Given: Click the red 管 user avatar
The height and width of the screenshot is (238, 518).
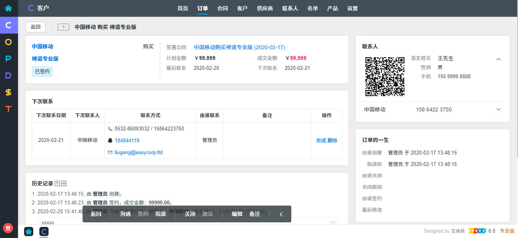Looking at the screenshot, I should click(x=8, y=228).
